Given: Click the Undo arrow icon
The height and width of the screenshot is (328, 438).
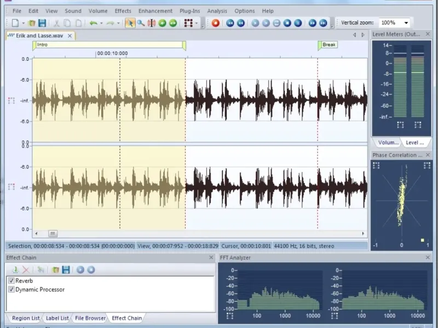Looking at the screenshot, I should coord(93,23).
